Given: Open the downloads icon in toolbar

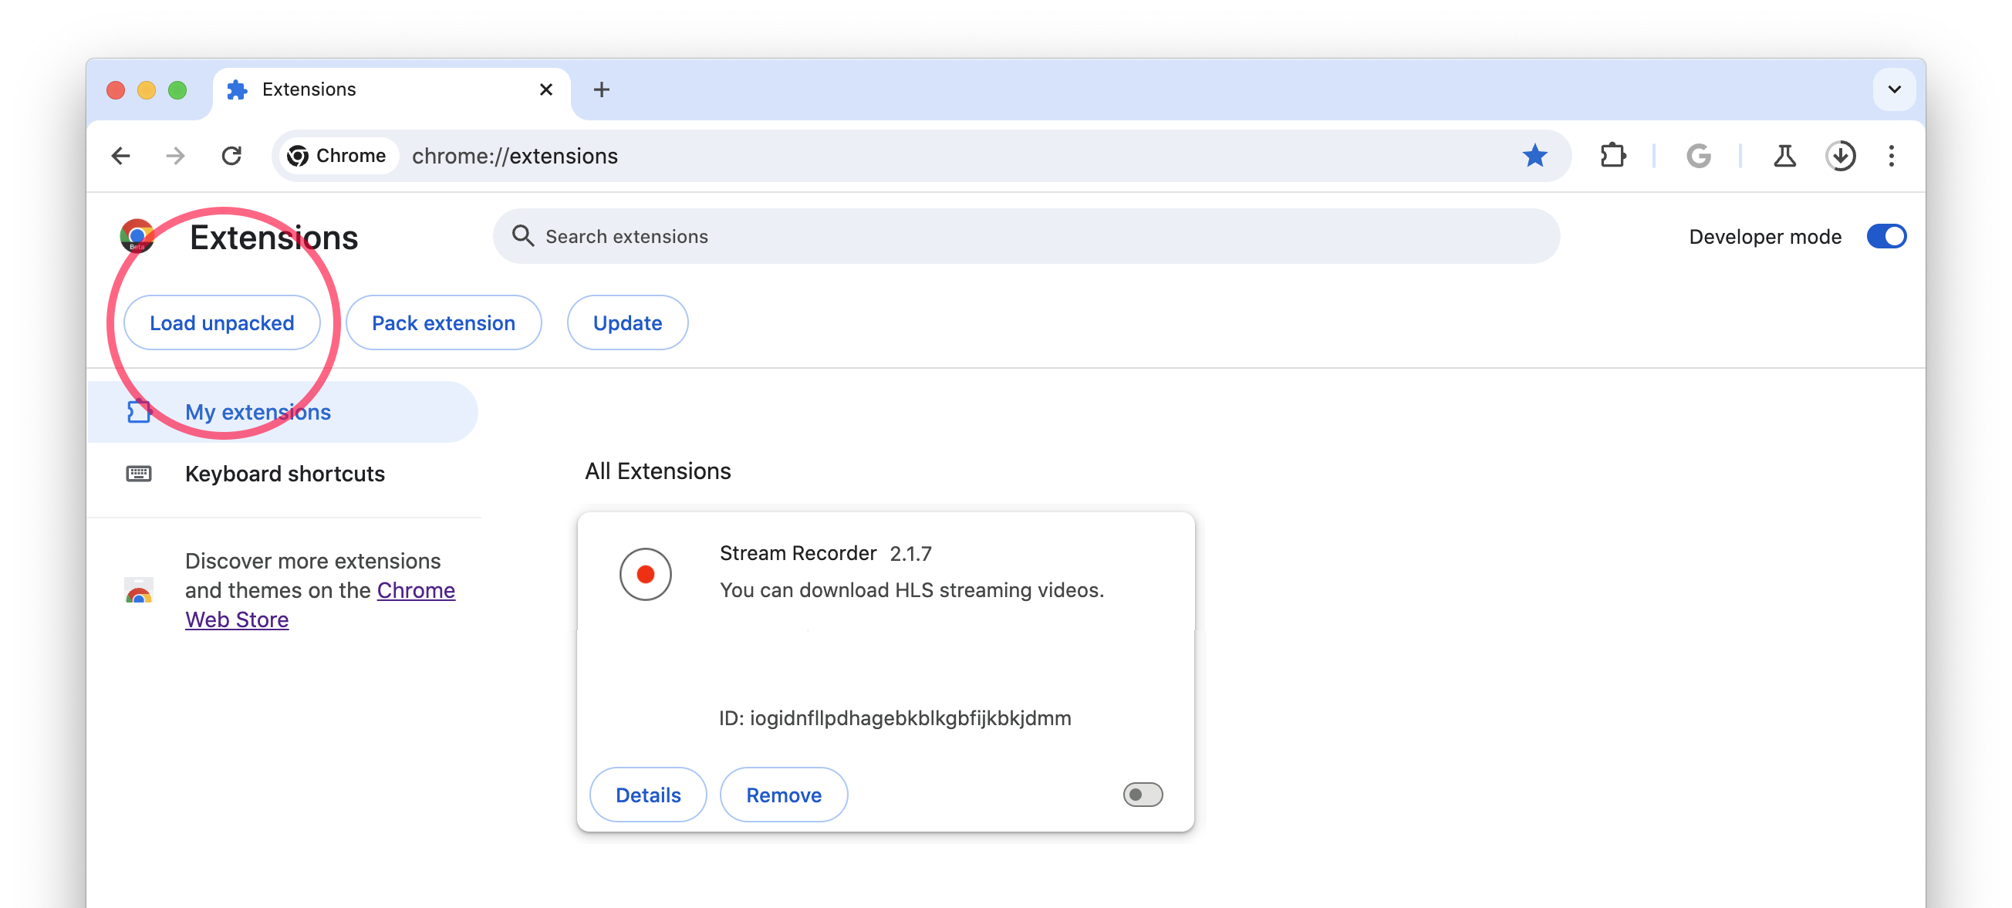Looking at the screenshot, I should point(1840,156).
